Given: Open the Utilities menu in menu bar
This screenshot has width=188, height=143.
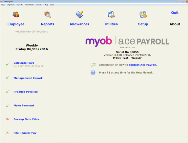Looking at the screenshot, I should tap(39, 5).
